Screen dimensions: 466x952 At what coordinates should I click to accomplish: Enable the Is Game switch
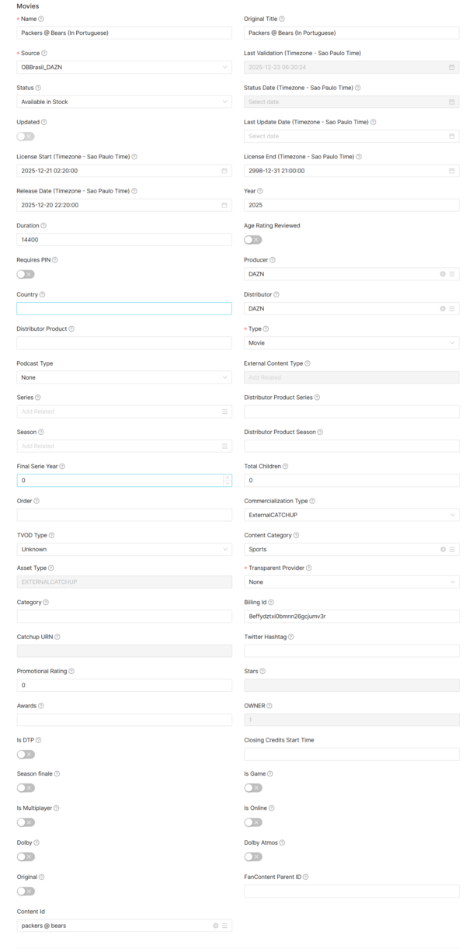point(253,788)
